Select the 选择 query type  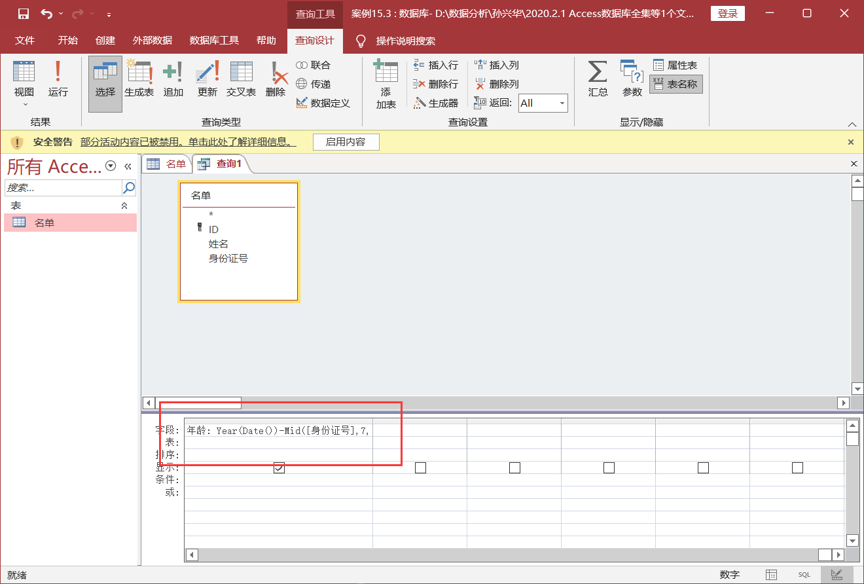[x=105, y=84]
